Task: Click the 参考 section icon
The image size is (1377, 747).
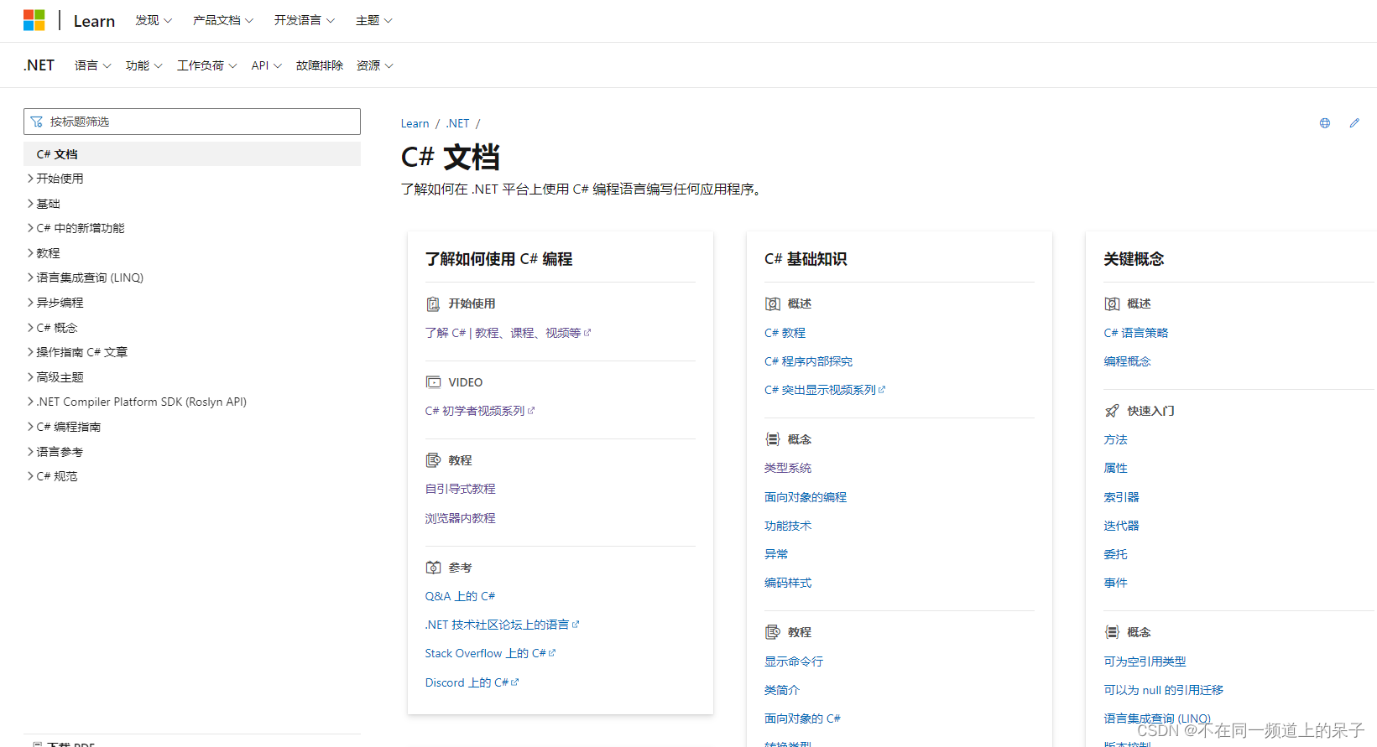Action: point(433,568)
